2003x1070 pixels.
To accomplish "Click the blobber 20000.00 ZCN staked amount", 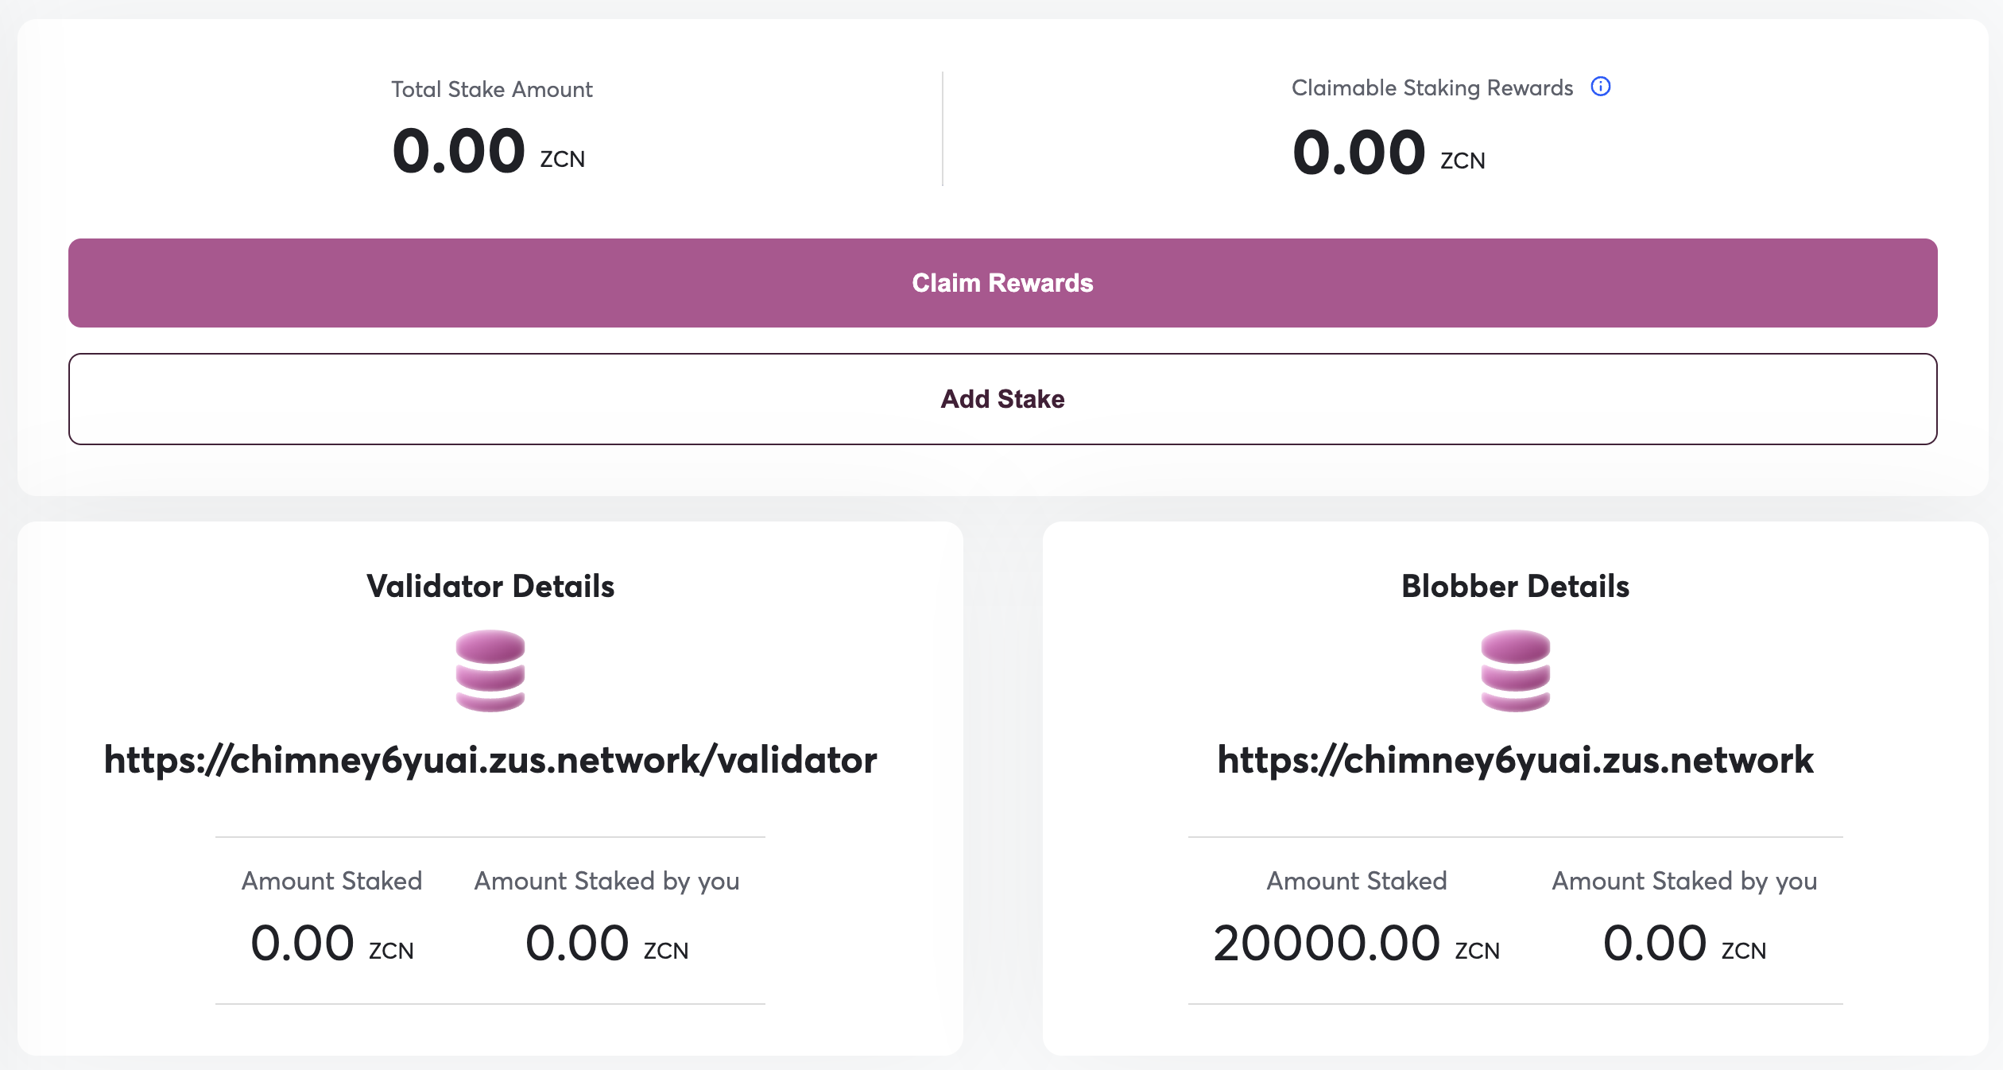I will (1357, 944).
